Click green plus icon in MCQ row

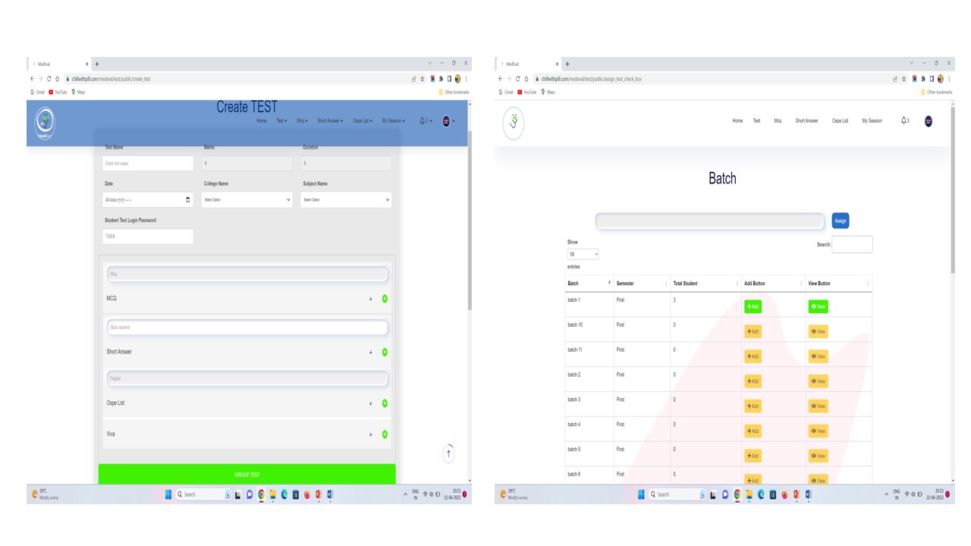pos(385,299)
